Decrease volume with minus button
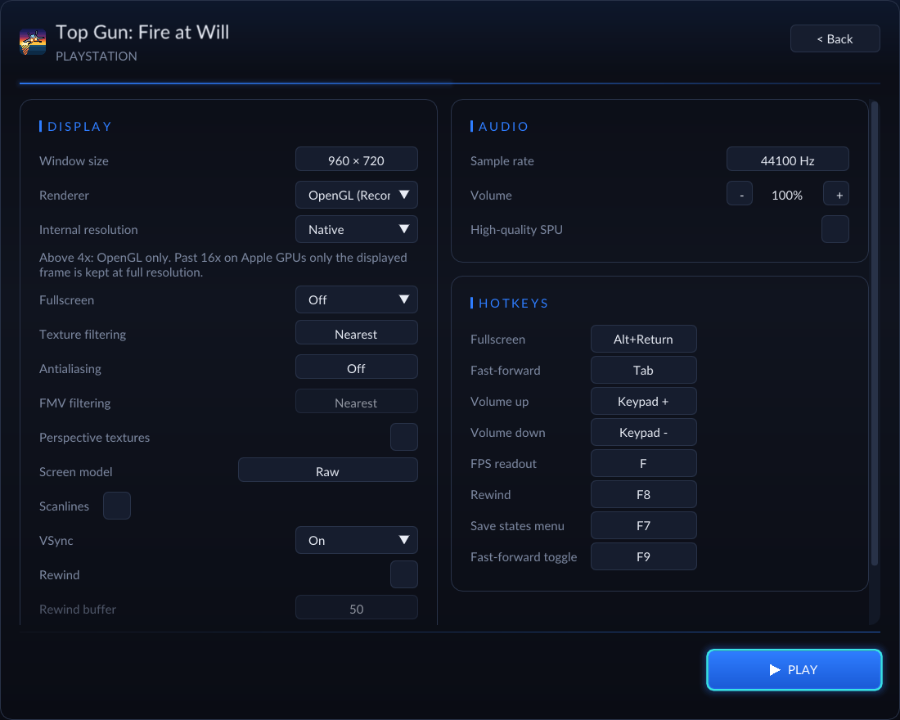The width and height of the screenshot is (900, 720). click(740, 193)
